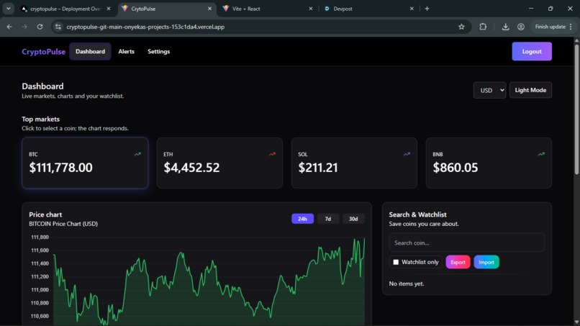
Task: Click the ETH trend arrow icon
Action: pos(272,154)
